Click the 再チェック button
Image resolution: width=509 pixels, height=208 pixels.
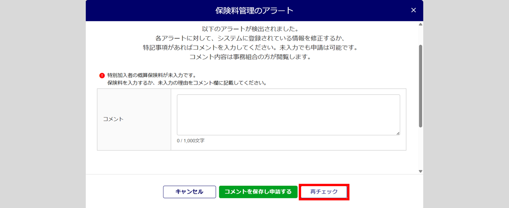click(324, 192)
